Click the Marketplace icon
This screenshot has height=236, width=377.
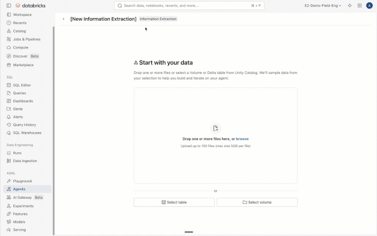click(x=9, y=65)
